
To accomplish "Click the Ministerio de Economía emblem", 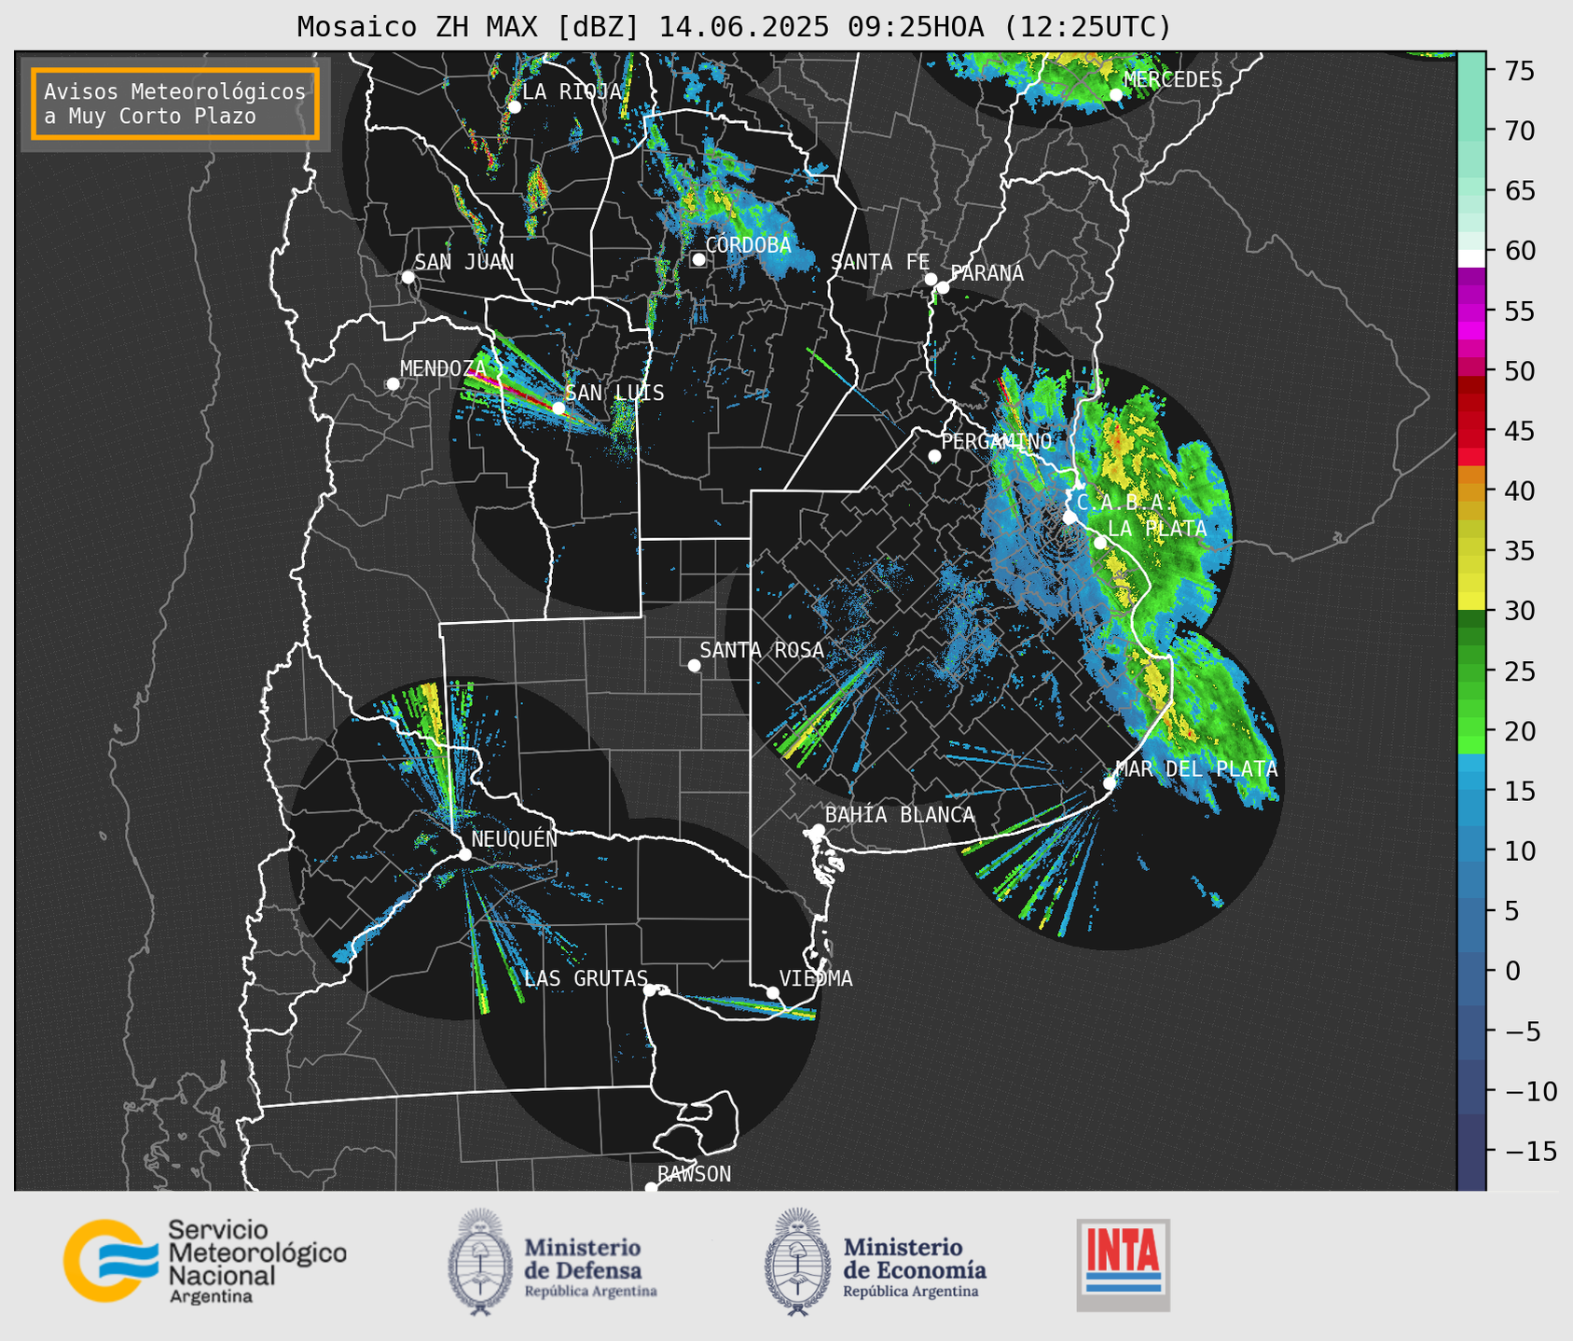I will [x=797, y=1262].
